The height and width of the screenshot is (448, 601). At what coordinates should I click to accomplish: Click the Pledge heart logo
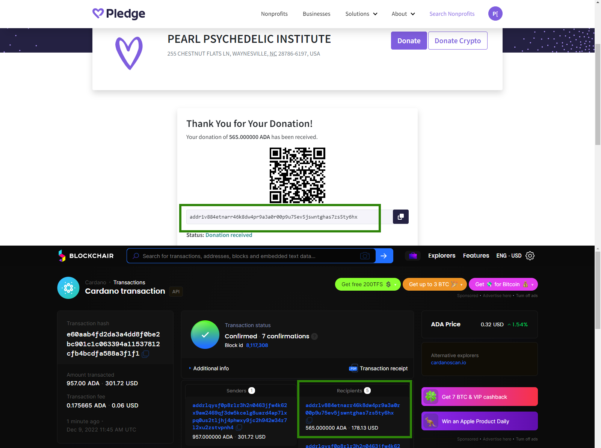tap(119, 14)
